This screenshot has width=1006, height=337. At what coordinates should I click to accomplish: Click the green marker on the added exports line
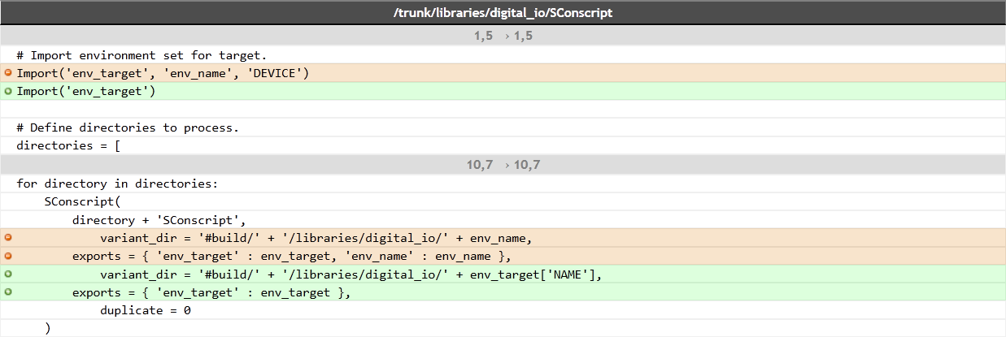(x=8, y=292)
